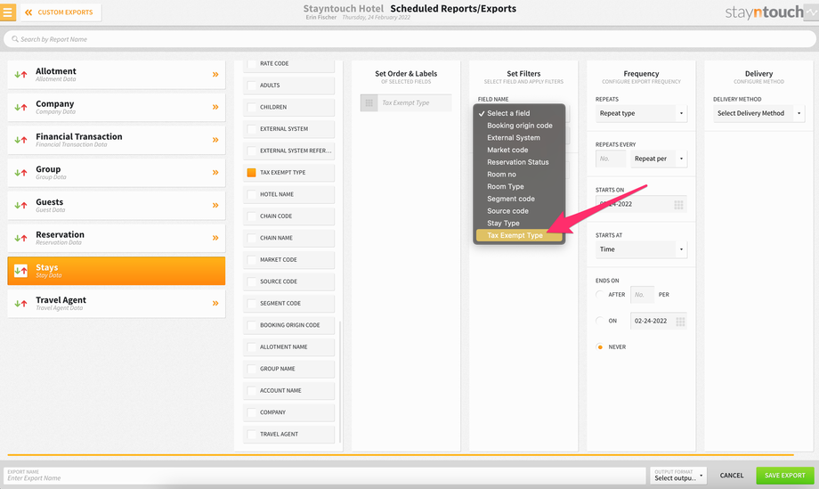Screen dimensions: 819x489
Task: Click the stayntouch activity icon
Action: point(811,12)
